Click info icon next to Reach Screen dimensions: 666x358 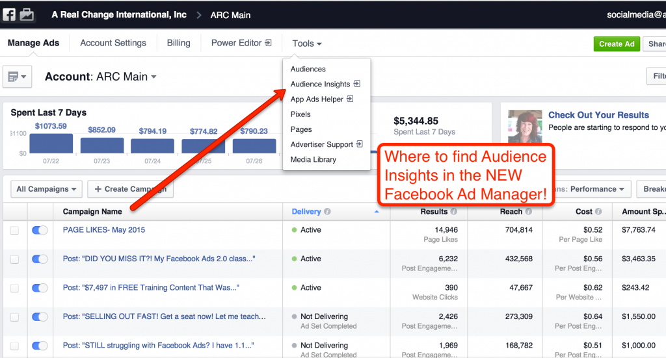pos(529,212)
